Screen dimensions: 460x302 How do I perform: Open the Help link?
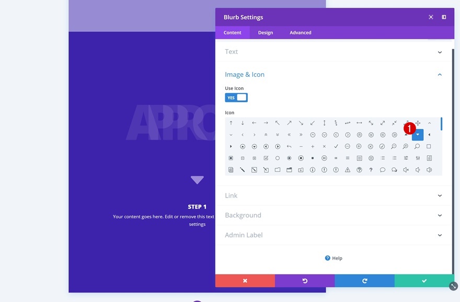click(333, 258)
